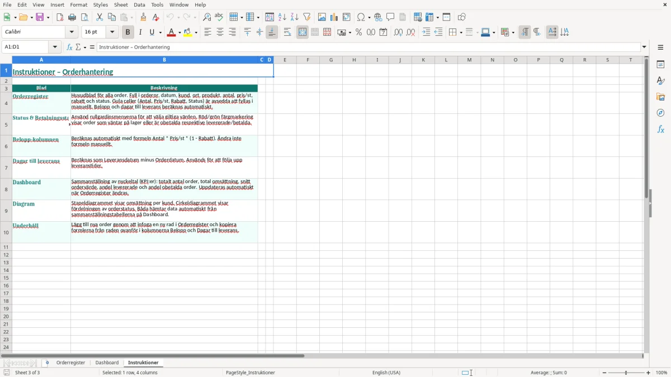The height and width of the screenshot is (377, 671).
Task: Open the Data menu
Action: (139, 4)
